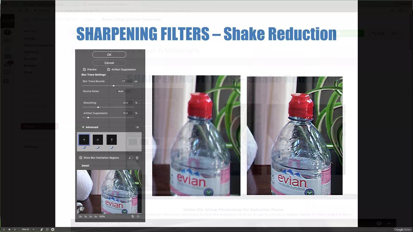Open presentation settings gear icon
Image resolution: width=413 pixels, height=232 pixels.
tap(53, 229)
